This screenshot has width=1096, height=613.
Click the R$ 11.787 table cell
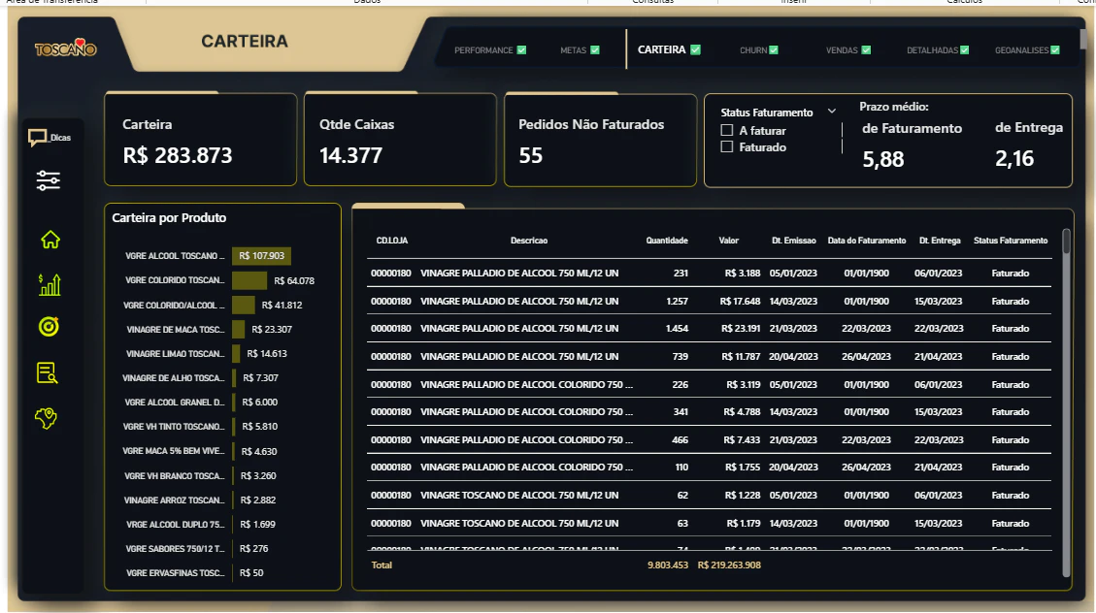(741, 356)
